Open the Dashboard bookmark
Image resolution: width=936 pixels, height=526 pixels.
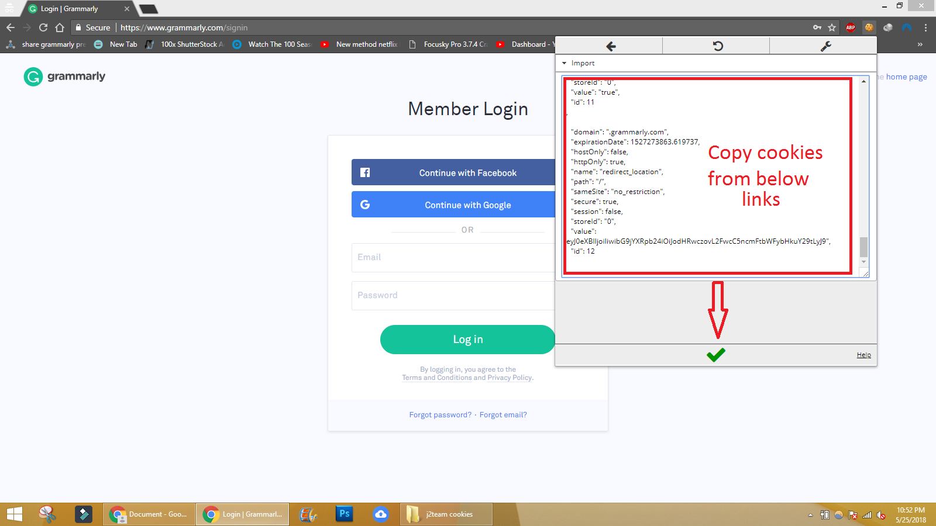point(524,44)
